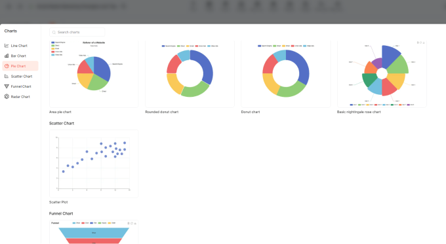Click data view icon on nightingale rose card
Viewport: 446px width, 244px height.
point(418,43)
